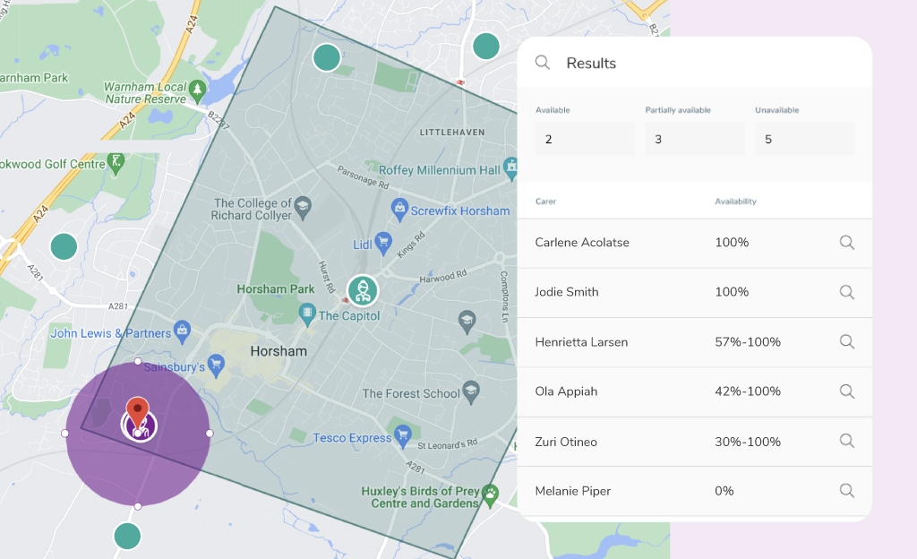Grab the right handle of purple radius circle
Viewport: 917px width, 559px height.
(210, 434)
